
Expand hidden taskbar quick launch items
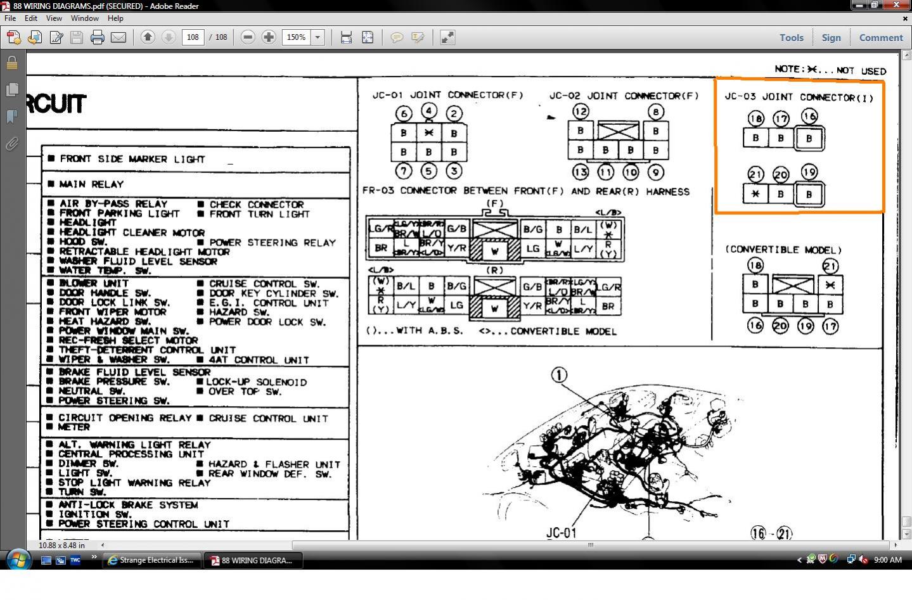(94, 558)
